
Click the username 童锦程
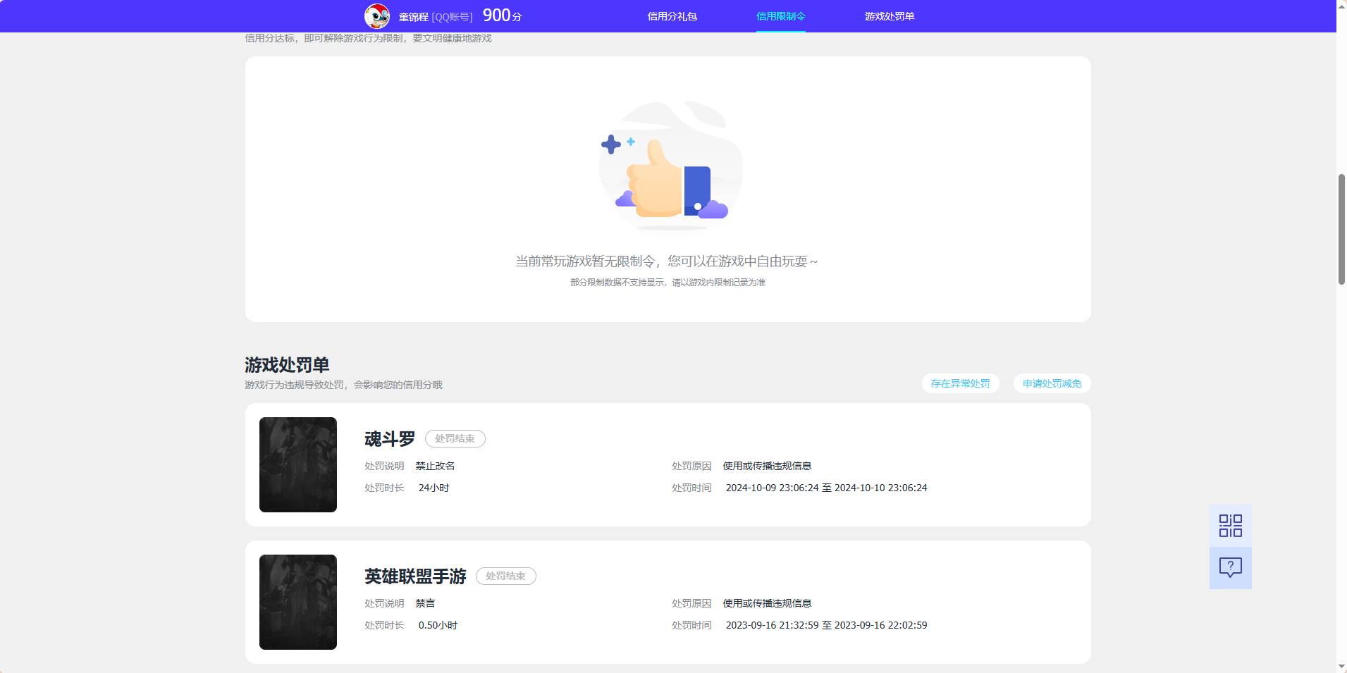413,17
